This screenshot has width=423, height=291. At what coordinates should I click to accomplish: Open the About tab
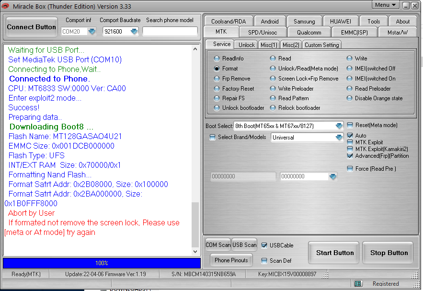point(403,21)
